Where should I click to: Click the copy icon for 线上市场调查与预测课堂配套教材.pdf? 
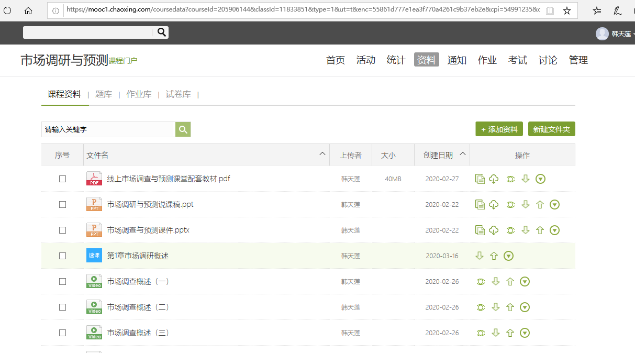click(480, 179)
